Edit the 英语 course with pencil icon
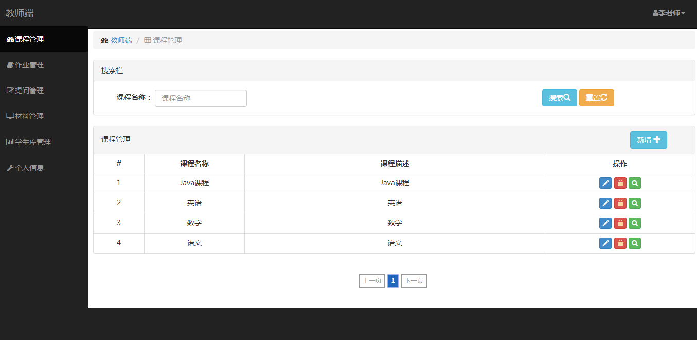The width and height of the screenshot is (697, 340). click(605, 203)
